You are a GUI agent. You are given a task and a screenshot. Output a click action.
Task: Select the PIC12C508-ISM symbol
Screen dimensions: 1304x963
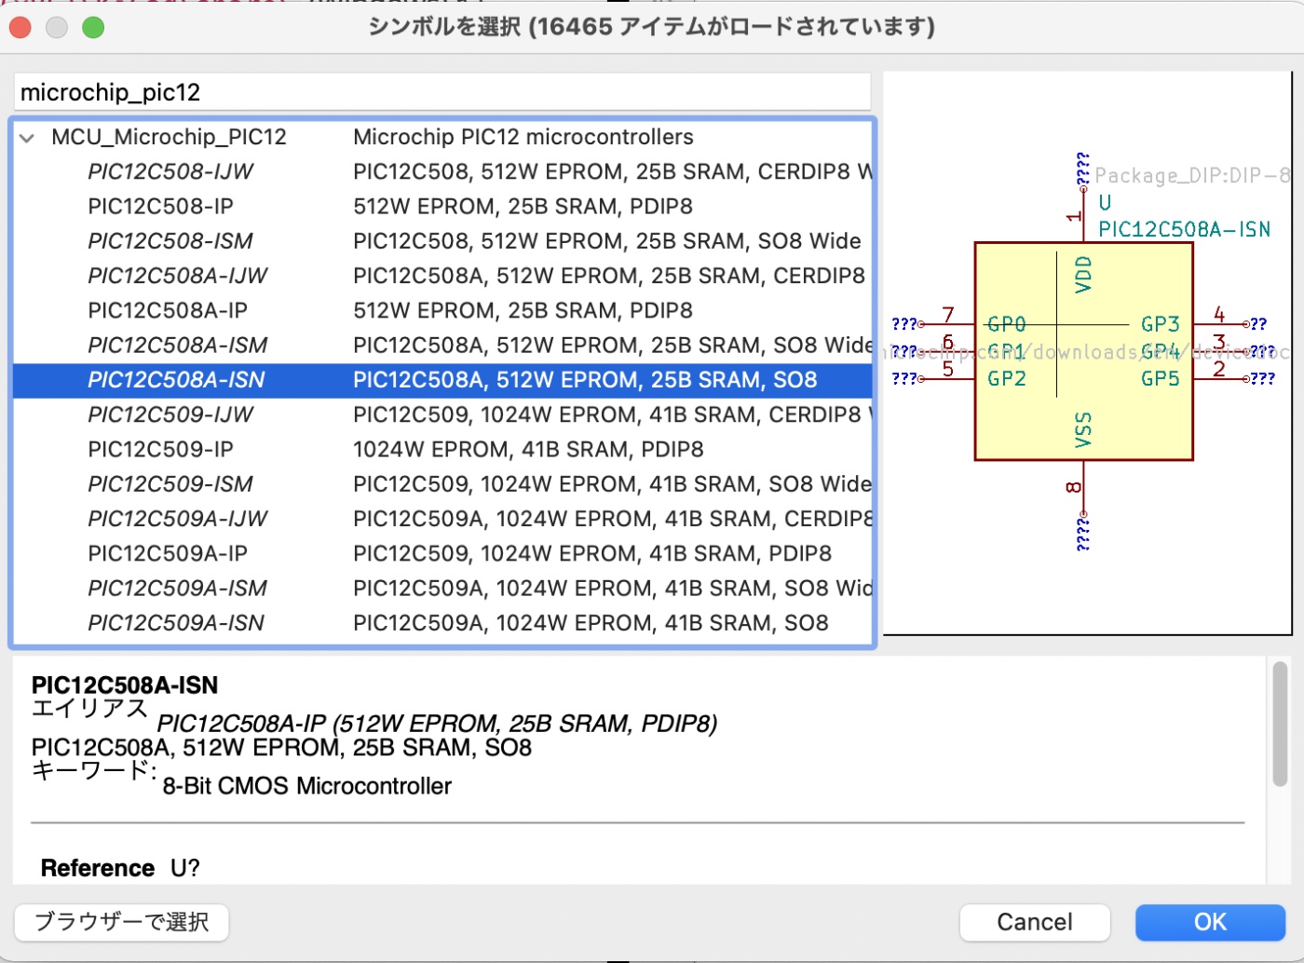(442, 241)
